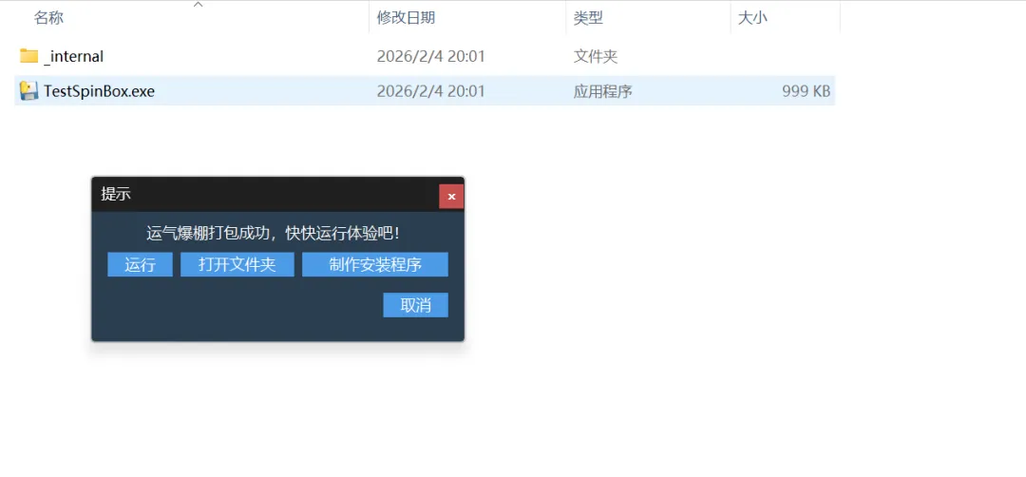1026x477 pixels.
Task: Sort files by the 名称 column header
Action: coord(48,18)
